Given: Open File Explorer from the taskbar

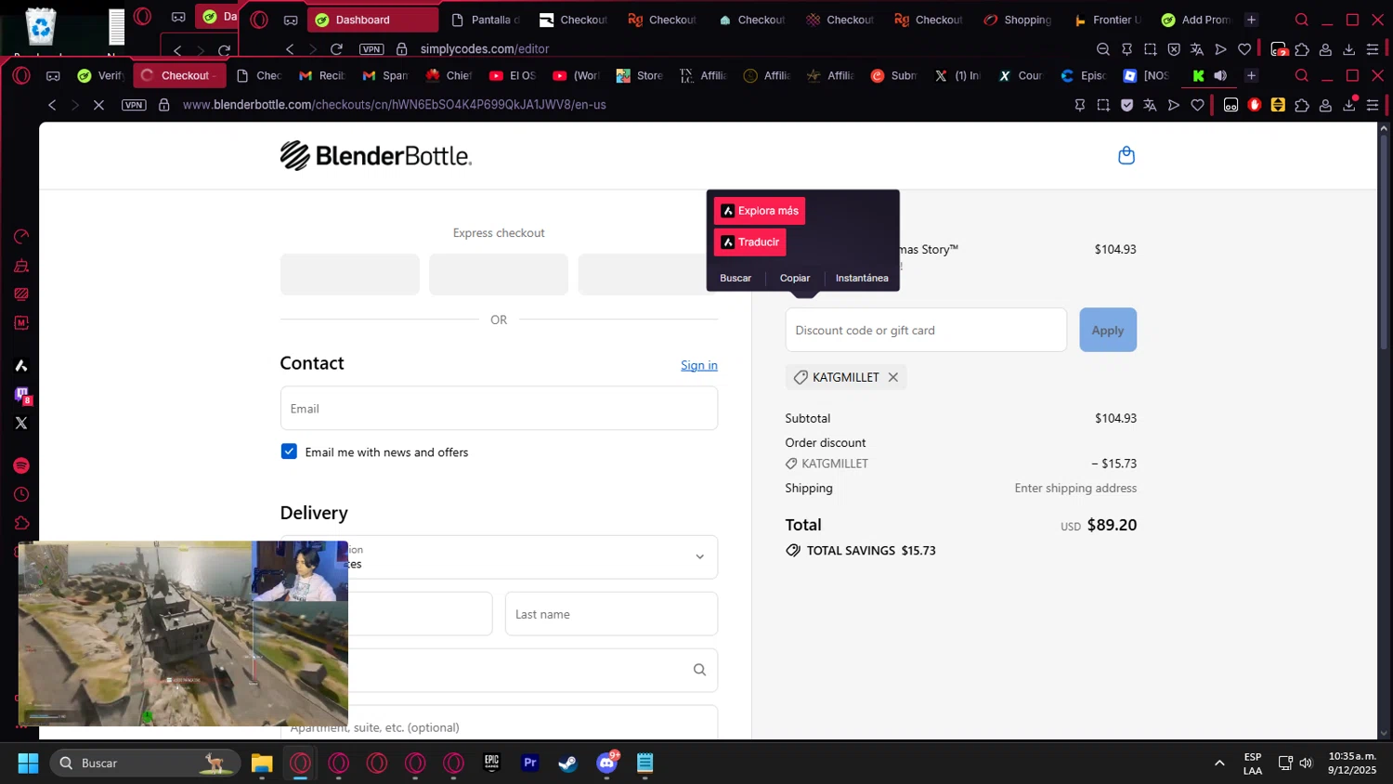Looking at the screenshot, I should tap(262, 763).
